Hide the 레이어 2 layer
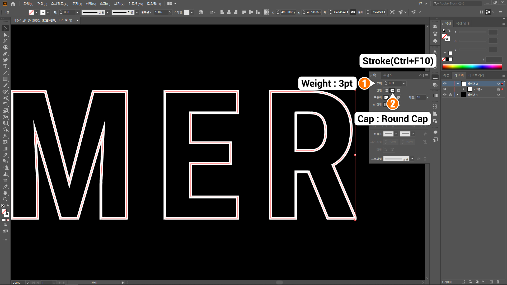Image resolution: width=507 pixels, height=285 pixels. tap(445, 84)
